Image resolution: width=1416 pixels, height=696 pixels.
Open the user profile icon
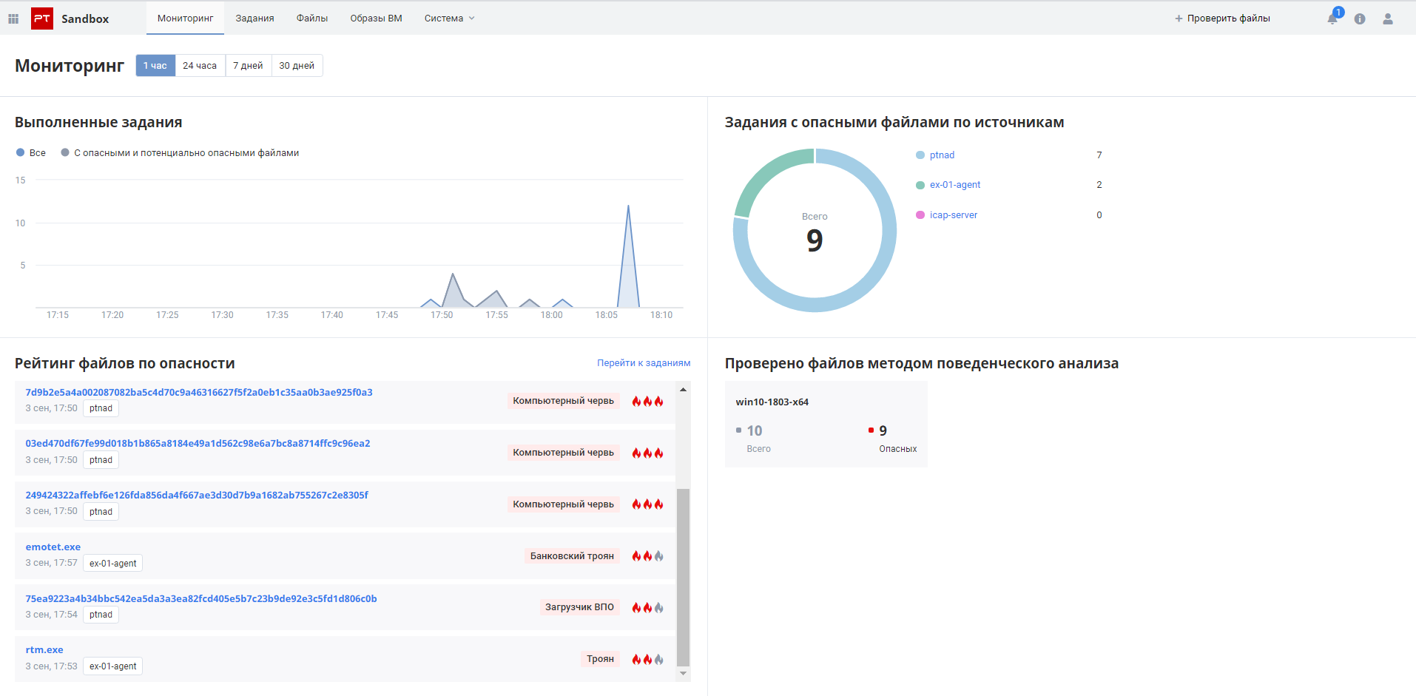coord(1388,18)
